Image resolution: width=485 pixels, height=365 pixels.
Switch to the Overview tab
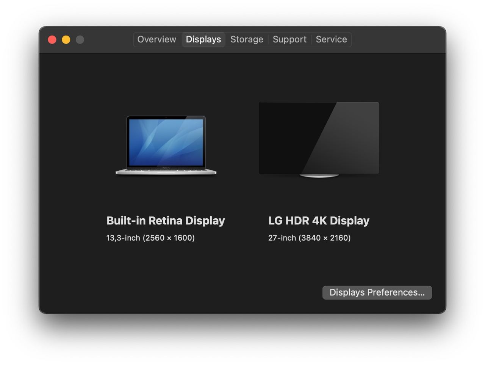coord(157,39)
